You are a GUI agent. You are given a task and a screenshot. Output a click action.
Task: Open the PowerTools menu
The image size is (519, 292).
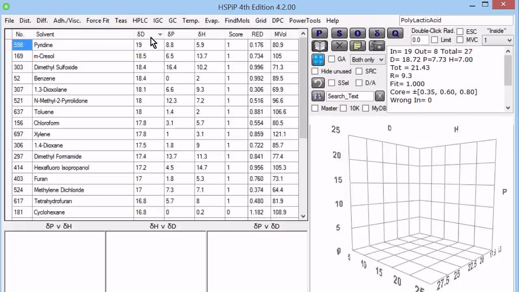pyautogui.click(x=305, y=21)
